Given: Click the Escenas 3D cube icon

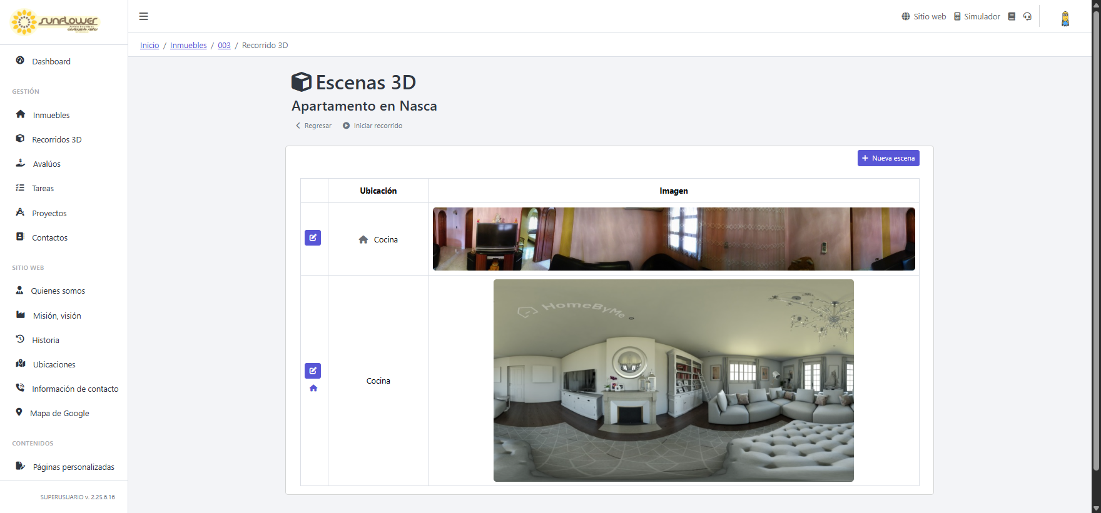Looking at the screenshot, I should [x=302, y=82].
